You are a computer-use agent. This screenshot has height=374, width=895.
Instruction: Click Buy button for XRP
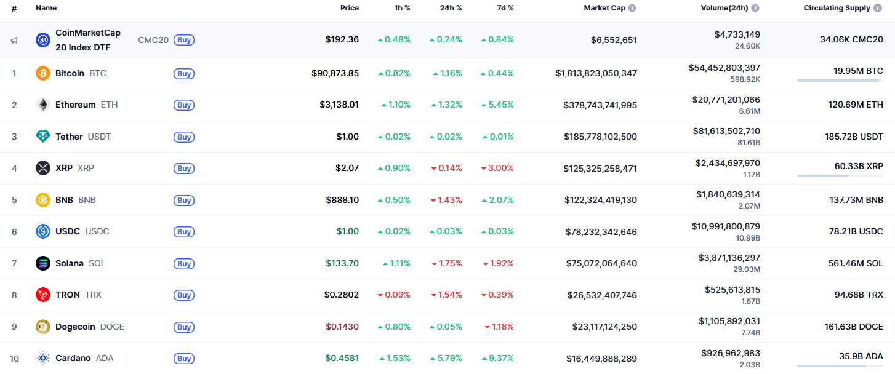(x=184, y=169)
